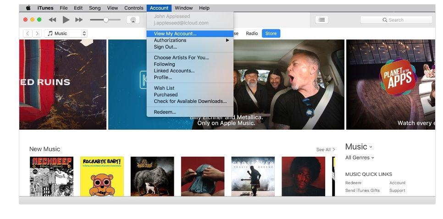The image size is (443, 219).
Task: Go back with left arrow button
Action: pyautogui.click(x=28, y=33)
